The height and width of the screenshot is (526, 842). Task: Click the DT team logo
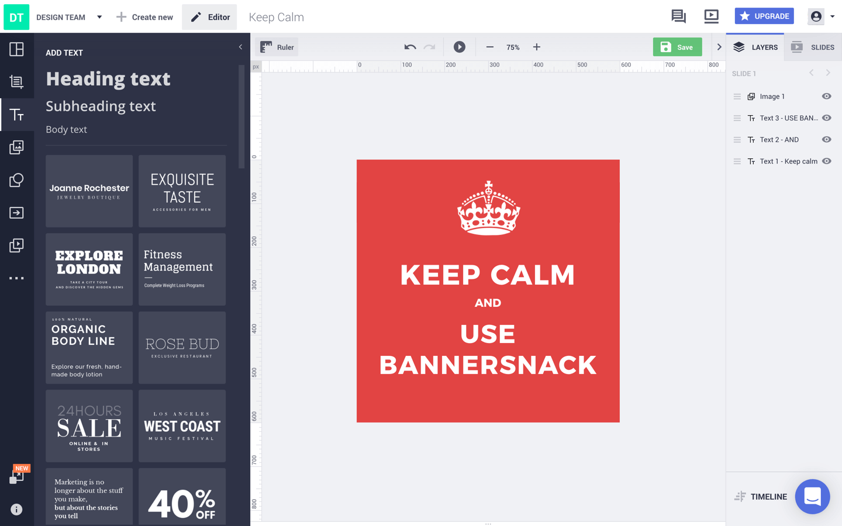coord(16,17)
